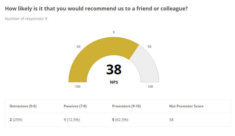Click the 2 (25%) detractors value
This screenshot has height=136, width=235.
click(x=16, y=120)
